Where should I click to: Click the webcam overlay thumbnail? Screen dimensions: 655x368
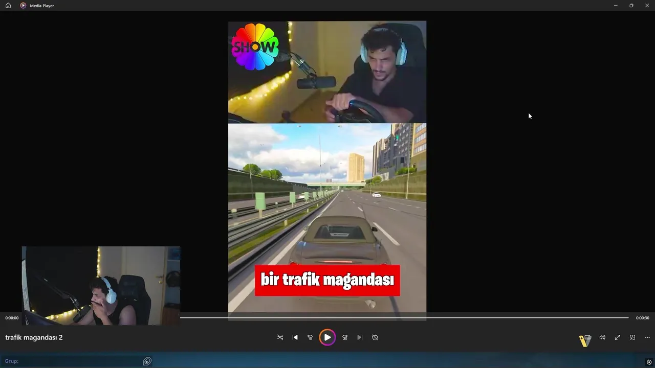[x=101, y=286]
